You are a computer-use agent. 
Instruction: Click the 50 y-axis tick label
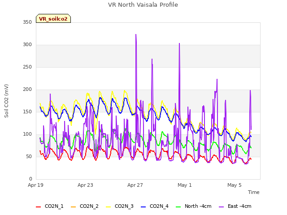point(29,156)
